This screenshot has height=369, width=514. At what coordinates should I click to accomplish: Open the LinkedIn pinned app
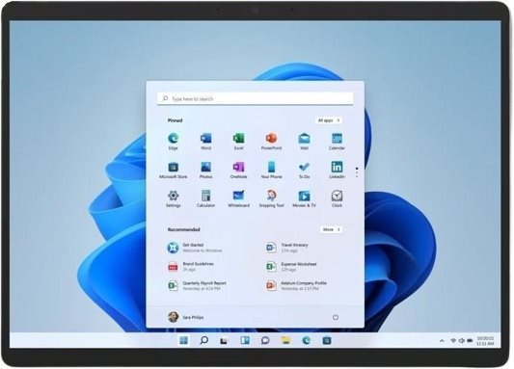point(337,170)
